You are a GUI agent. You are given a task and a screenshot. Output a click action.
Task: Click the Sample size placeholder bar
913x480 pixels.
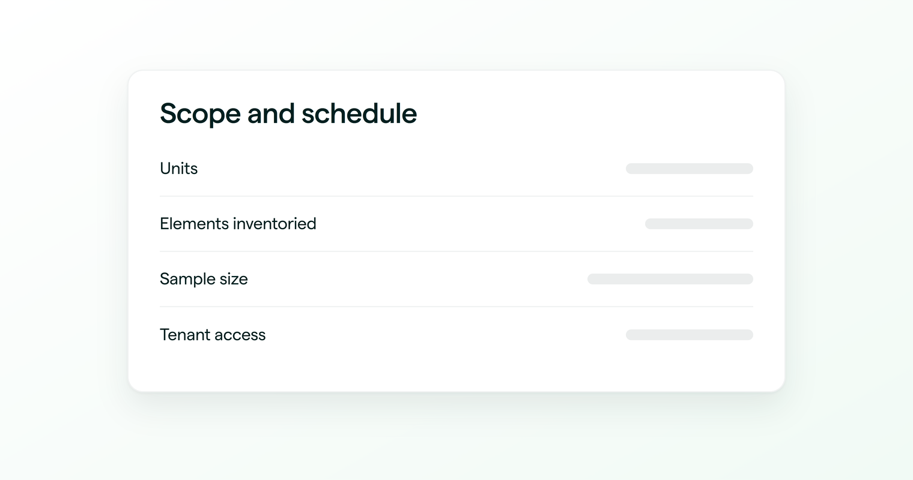670,279
